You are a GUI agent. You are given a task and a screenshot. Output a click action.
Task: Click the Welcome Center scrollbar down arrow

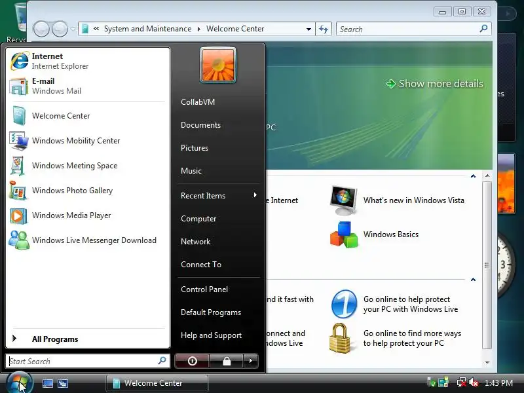[487, 362]
